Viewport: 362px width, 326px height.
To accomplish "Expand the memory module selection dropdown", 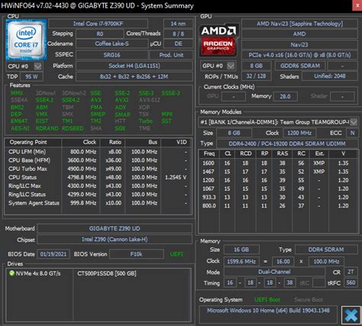I will [x=354, y=122].
